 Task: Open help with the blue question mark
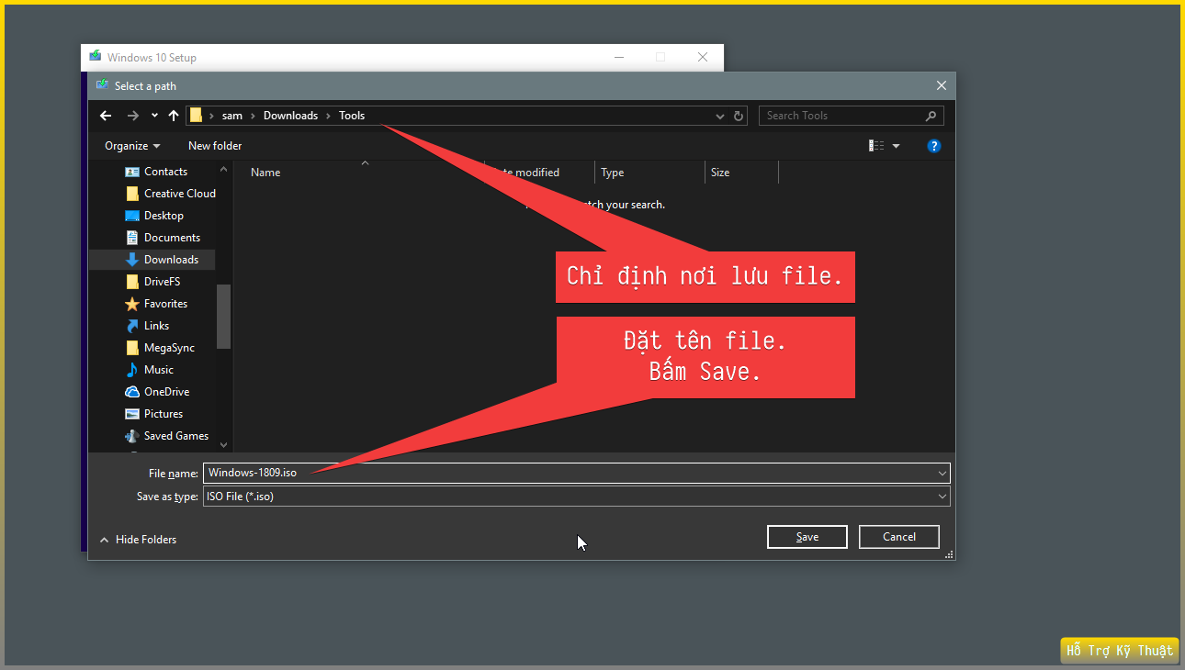934,146
